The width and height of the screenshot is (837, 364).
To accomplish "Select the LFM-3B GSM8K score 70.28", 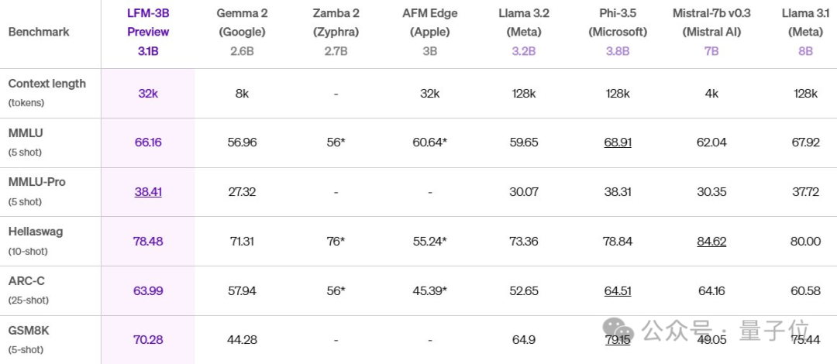I will point(148,340).
